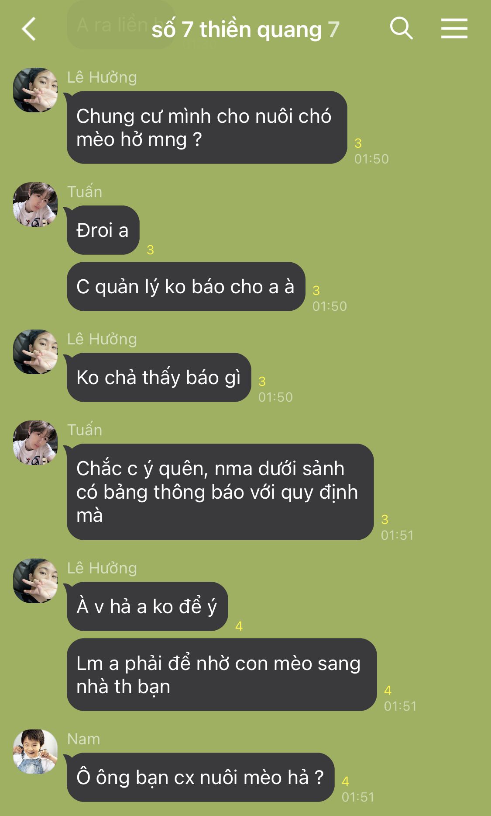Open group title 'số 7 thiền quang'
Image resolution: width=491 pixels, height=816 pixels.
pos(245,30)
